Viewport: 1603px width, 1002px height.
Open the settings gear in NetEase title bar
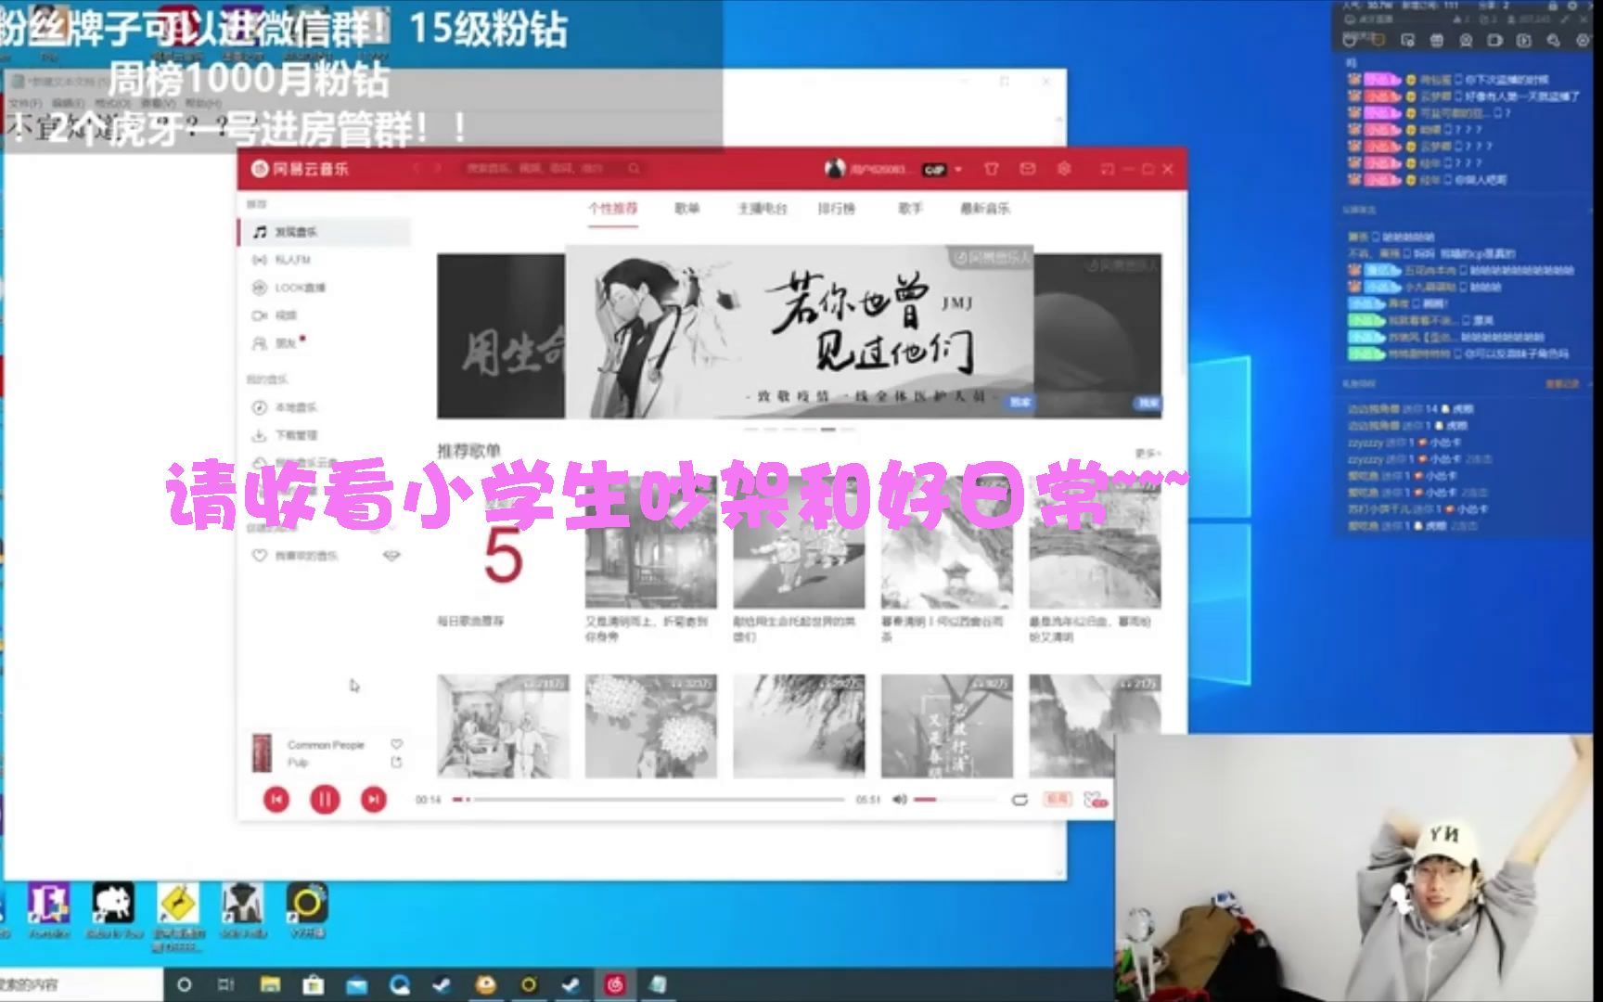pyautogui.click(x=1064, y=169)
